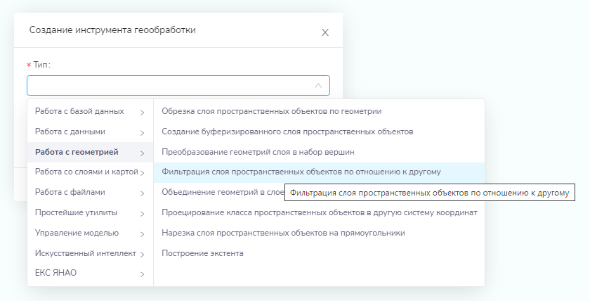The image size is (590, 301).
Task: Select Проецирование класса в другую систему координат
Action: click(x=319, y=212)
